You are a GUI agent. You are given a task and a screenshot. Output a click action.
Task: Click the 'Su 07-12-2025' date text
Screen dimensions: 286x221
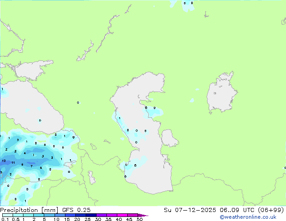[190, 210]
